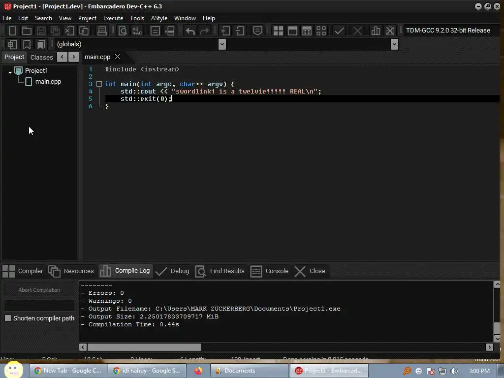This screenshot has width=504, height=378.
Task: Click the Indent toolbar icon
Action: [x=225, y=31]
